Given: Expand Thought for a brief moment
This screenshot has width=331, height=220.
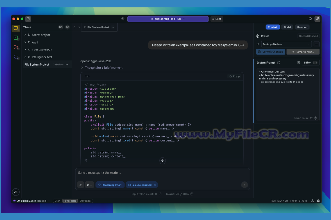Looking at the screenshot, I should pyautogui.click(x=102, y=68).
